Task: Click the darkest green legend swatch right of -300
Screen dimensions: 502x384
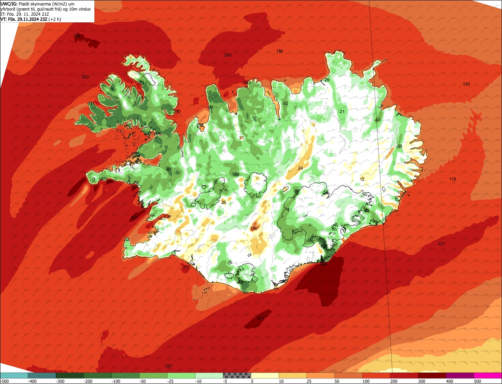Action: [x=70, y=375]
